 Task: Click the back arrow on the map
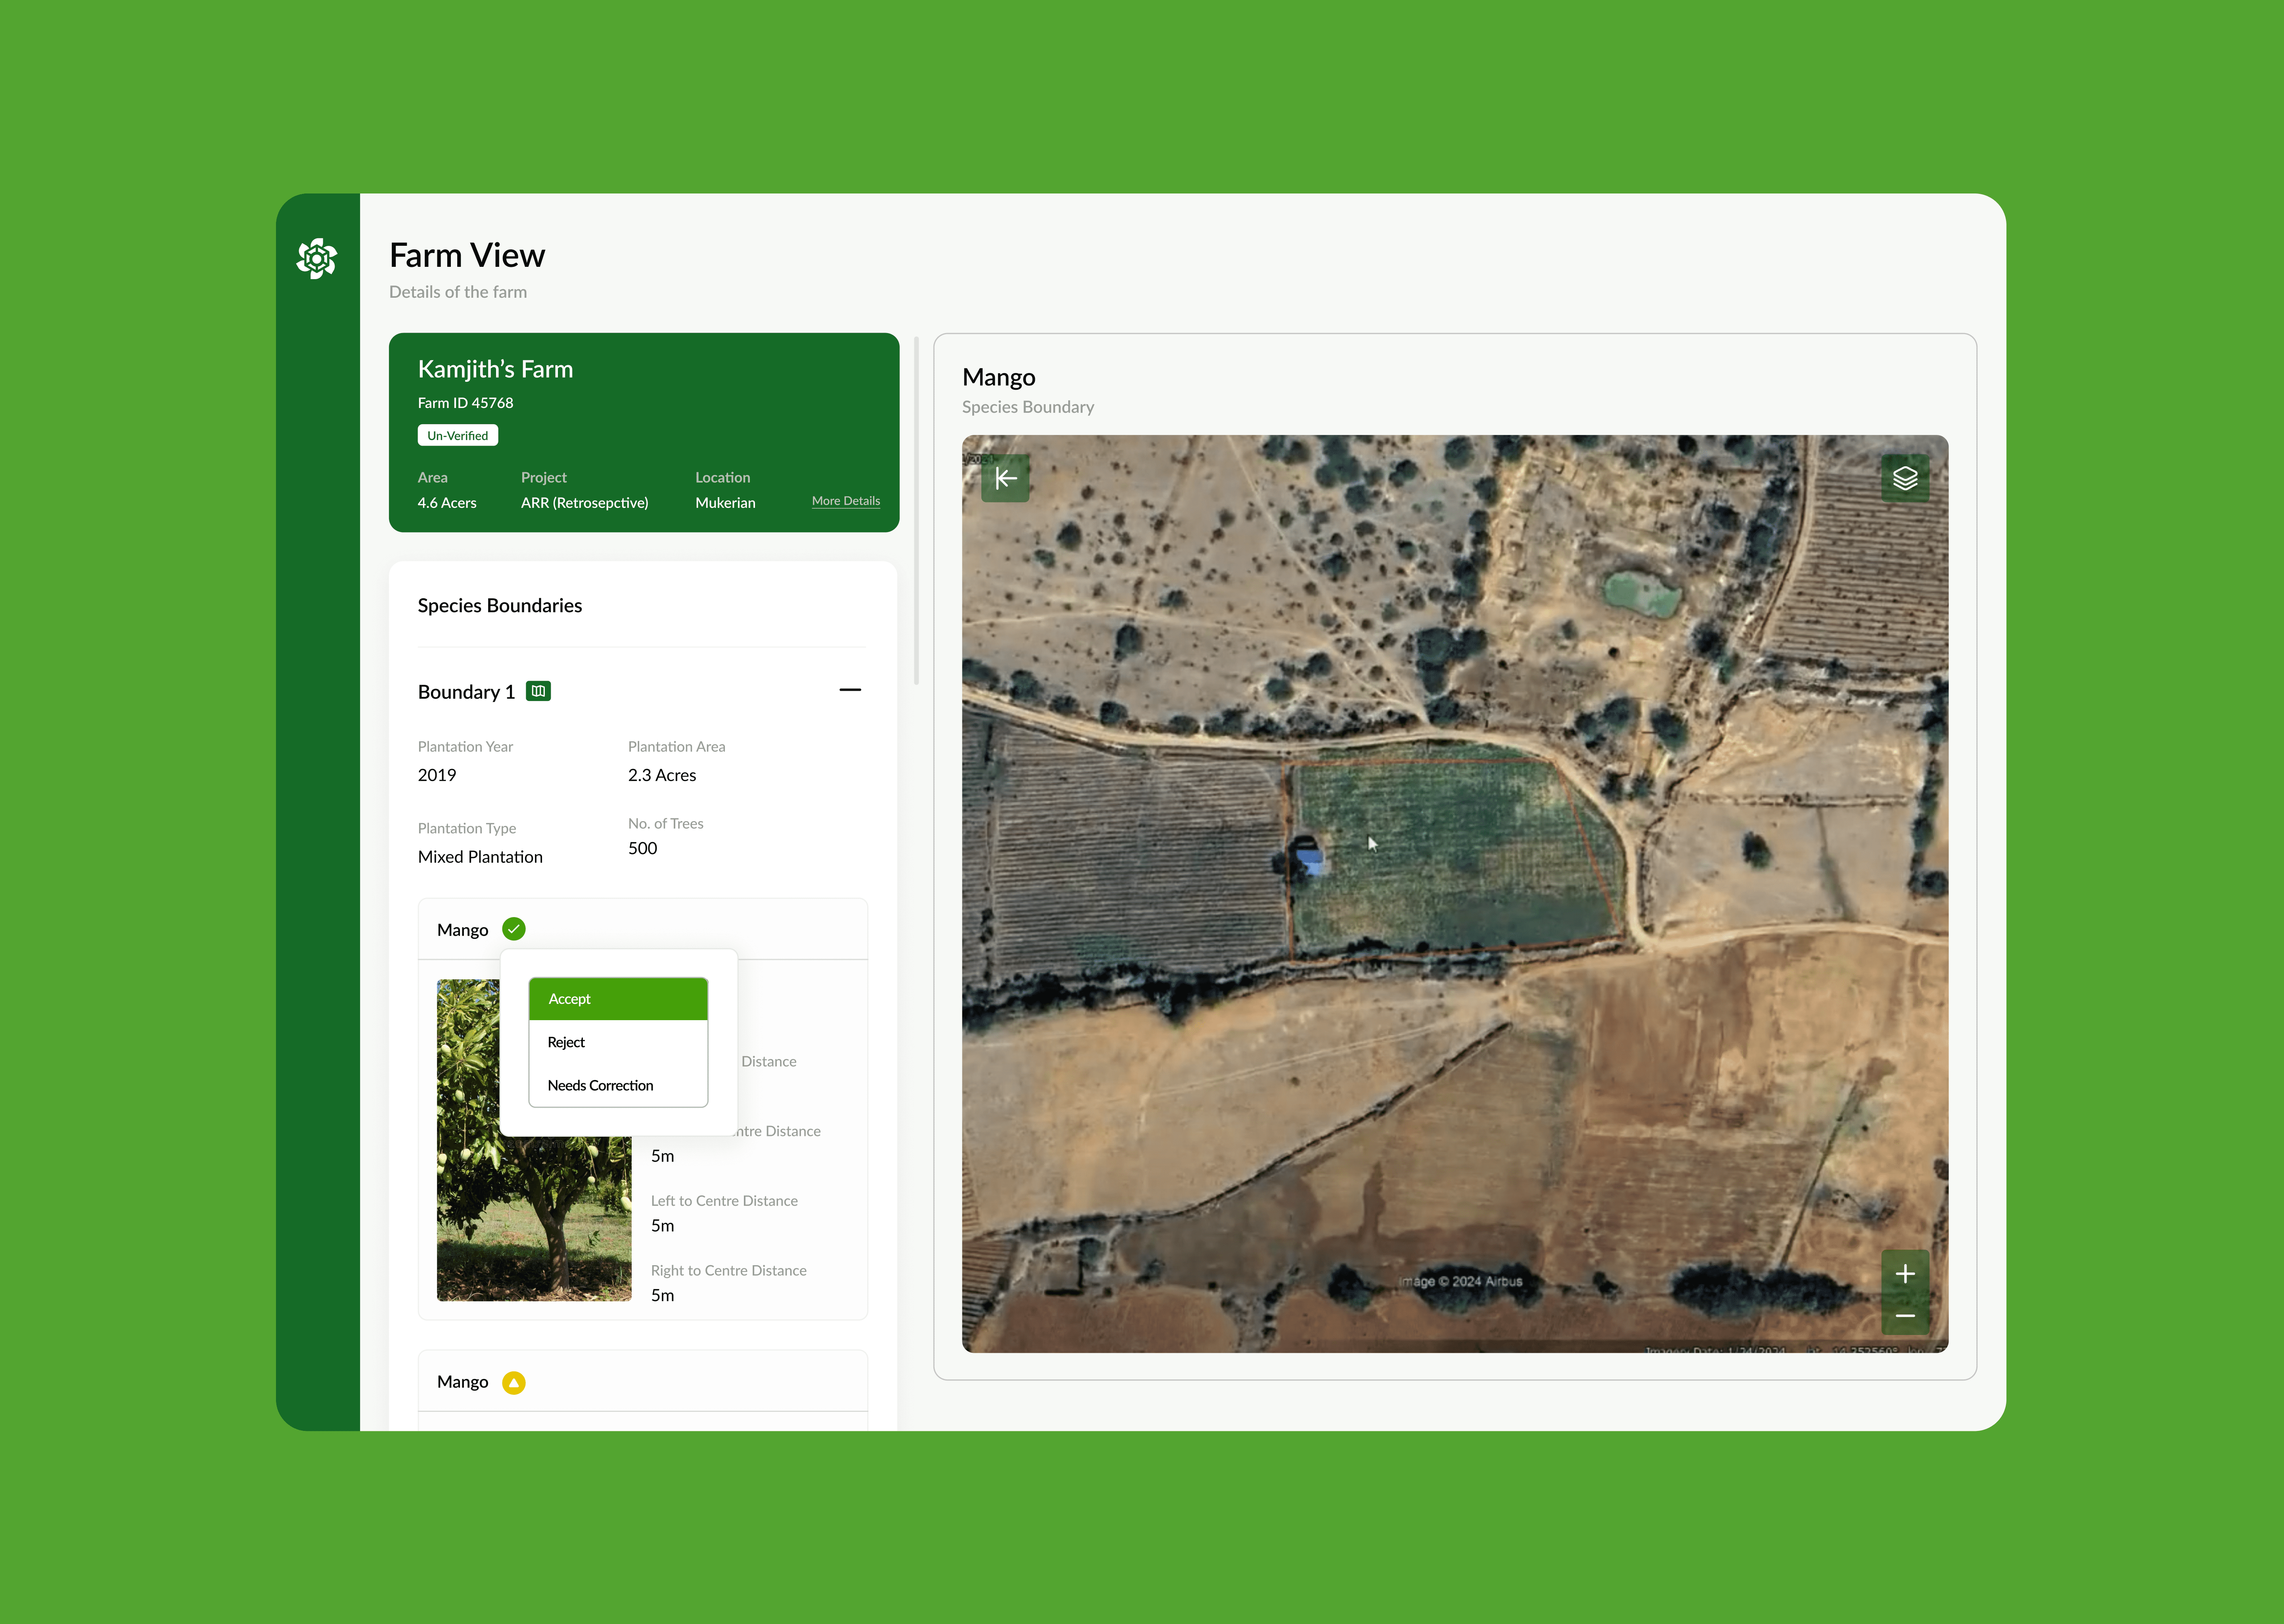pyautogui.click(x=1005, y=479)
